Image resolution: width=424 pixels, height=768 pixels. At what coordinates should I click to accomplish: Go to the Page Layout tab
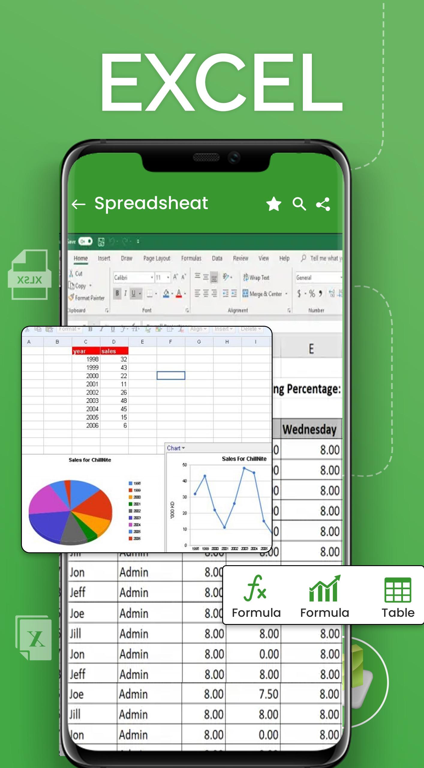pos(157,258)
